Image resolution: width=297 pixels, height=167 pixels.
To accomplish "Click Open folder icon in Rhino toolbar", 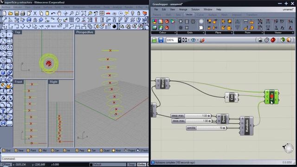I will coord(10,13).
